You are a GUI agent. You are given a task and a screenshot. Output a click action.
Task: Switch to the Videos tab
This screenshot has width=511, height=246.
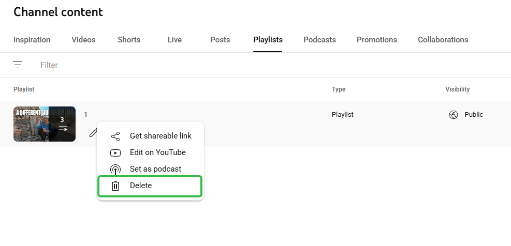pyautogui.click(x=83, y=40)
